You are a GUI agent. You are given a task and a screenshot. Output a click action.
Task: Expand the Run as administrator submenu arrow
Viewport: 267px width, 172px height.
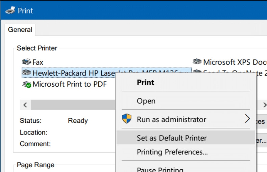pos(247,119)
